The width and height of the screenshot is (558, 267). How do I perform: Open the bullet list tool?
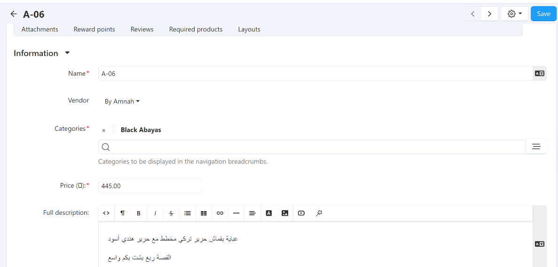(x=188, y=213)
